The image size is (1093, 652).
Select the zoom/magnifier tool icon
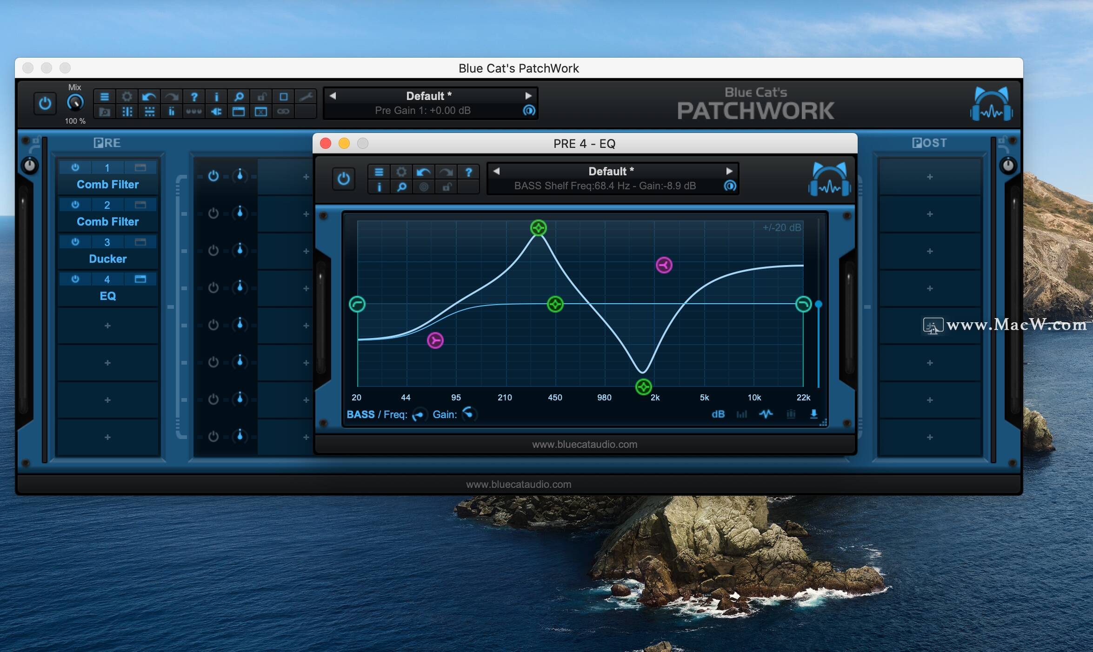click(x=238, y=95)
